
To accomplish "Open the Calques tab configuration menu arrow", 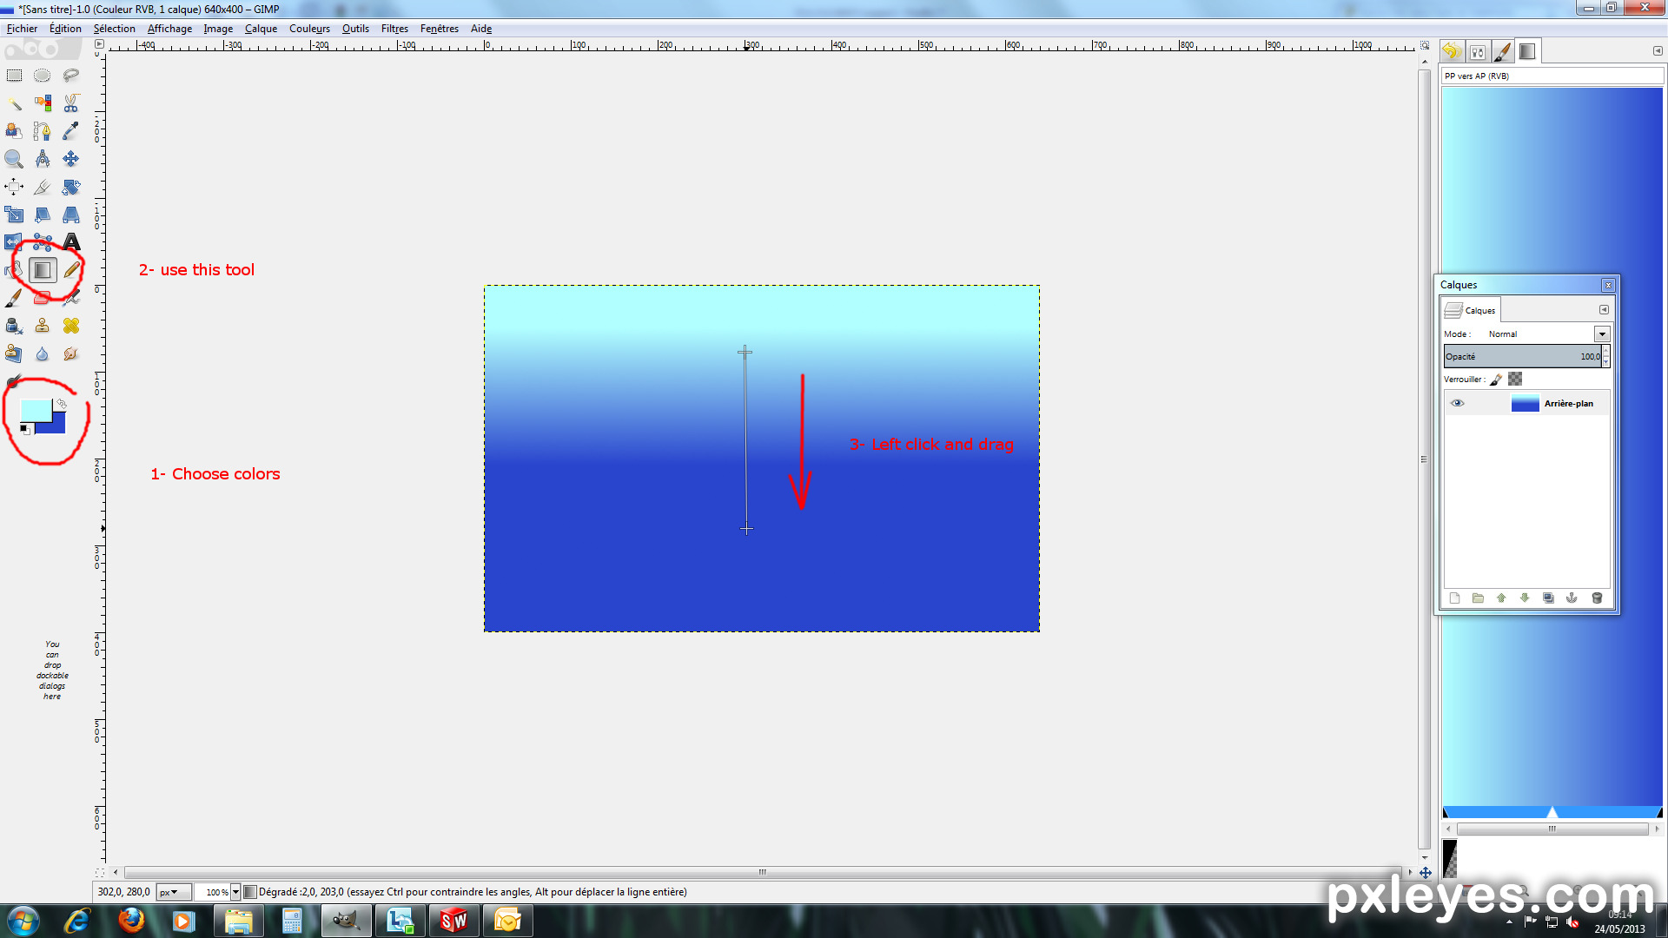I will (x=1604, y=310).
